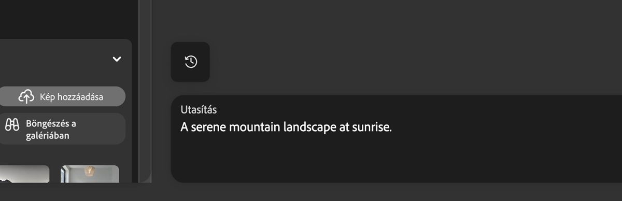The width and height of the screenshot is (622, 201).
Task: Focus the Utasítás prompt field
Action: 397,139
